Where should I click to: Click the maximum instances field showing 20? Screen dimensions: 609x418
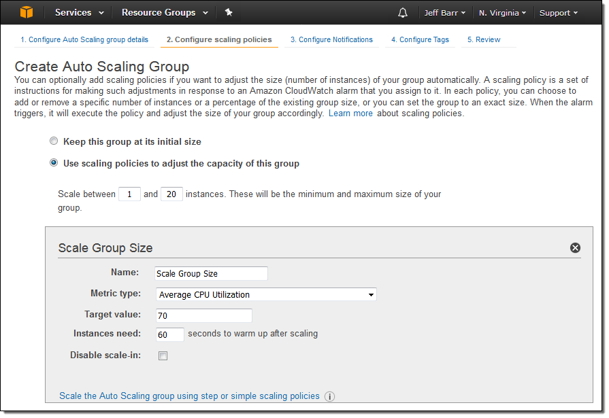171,194
